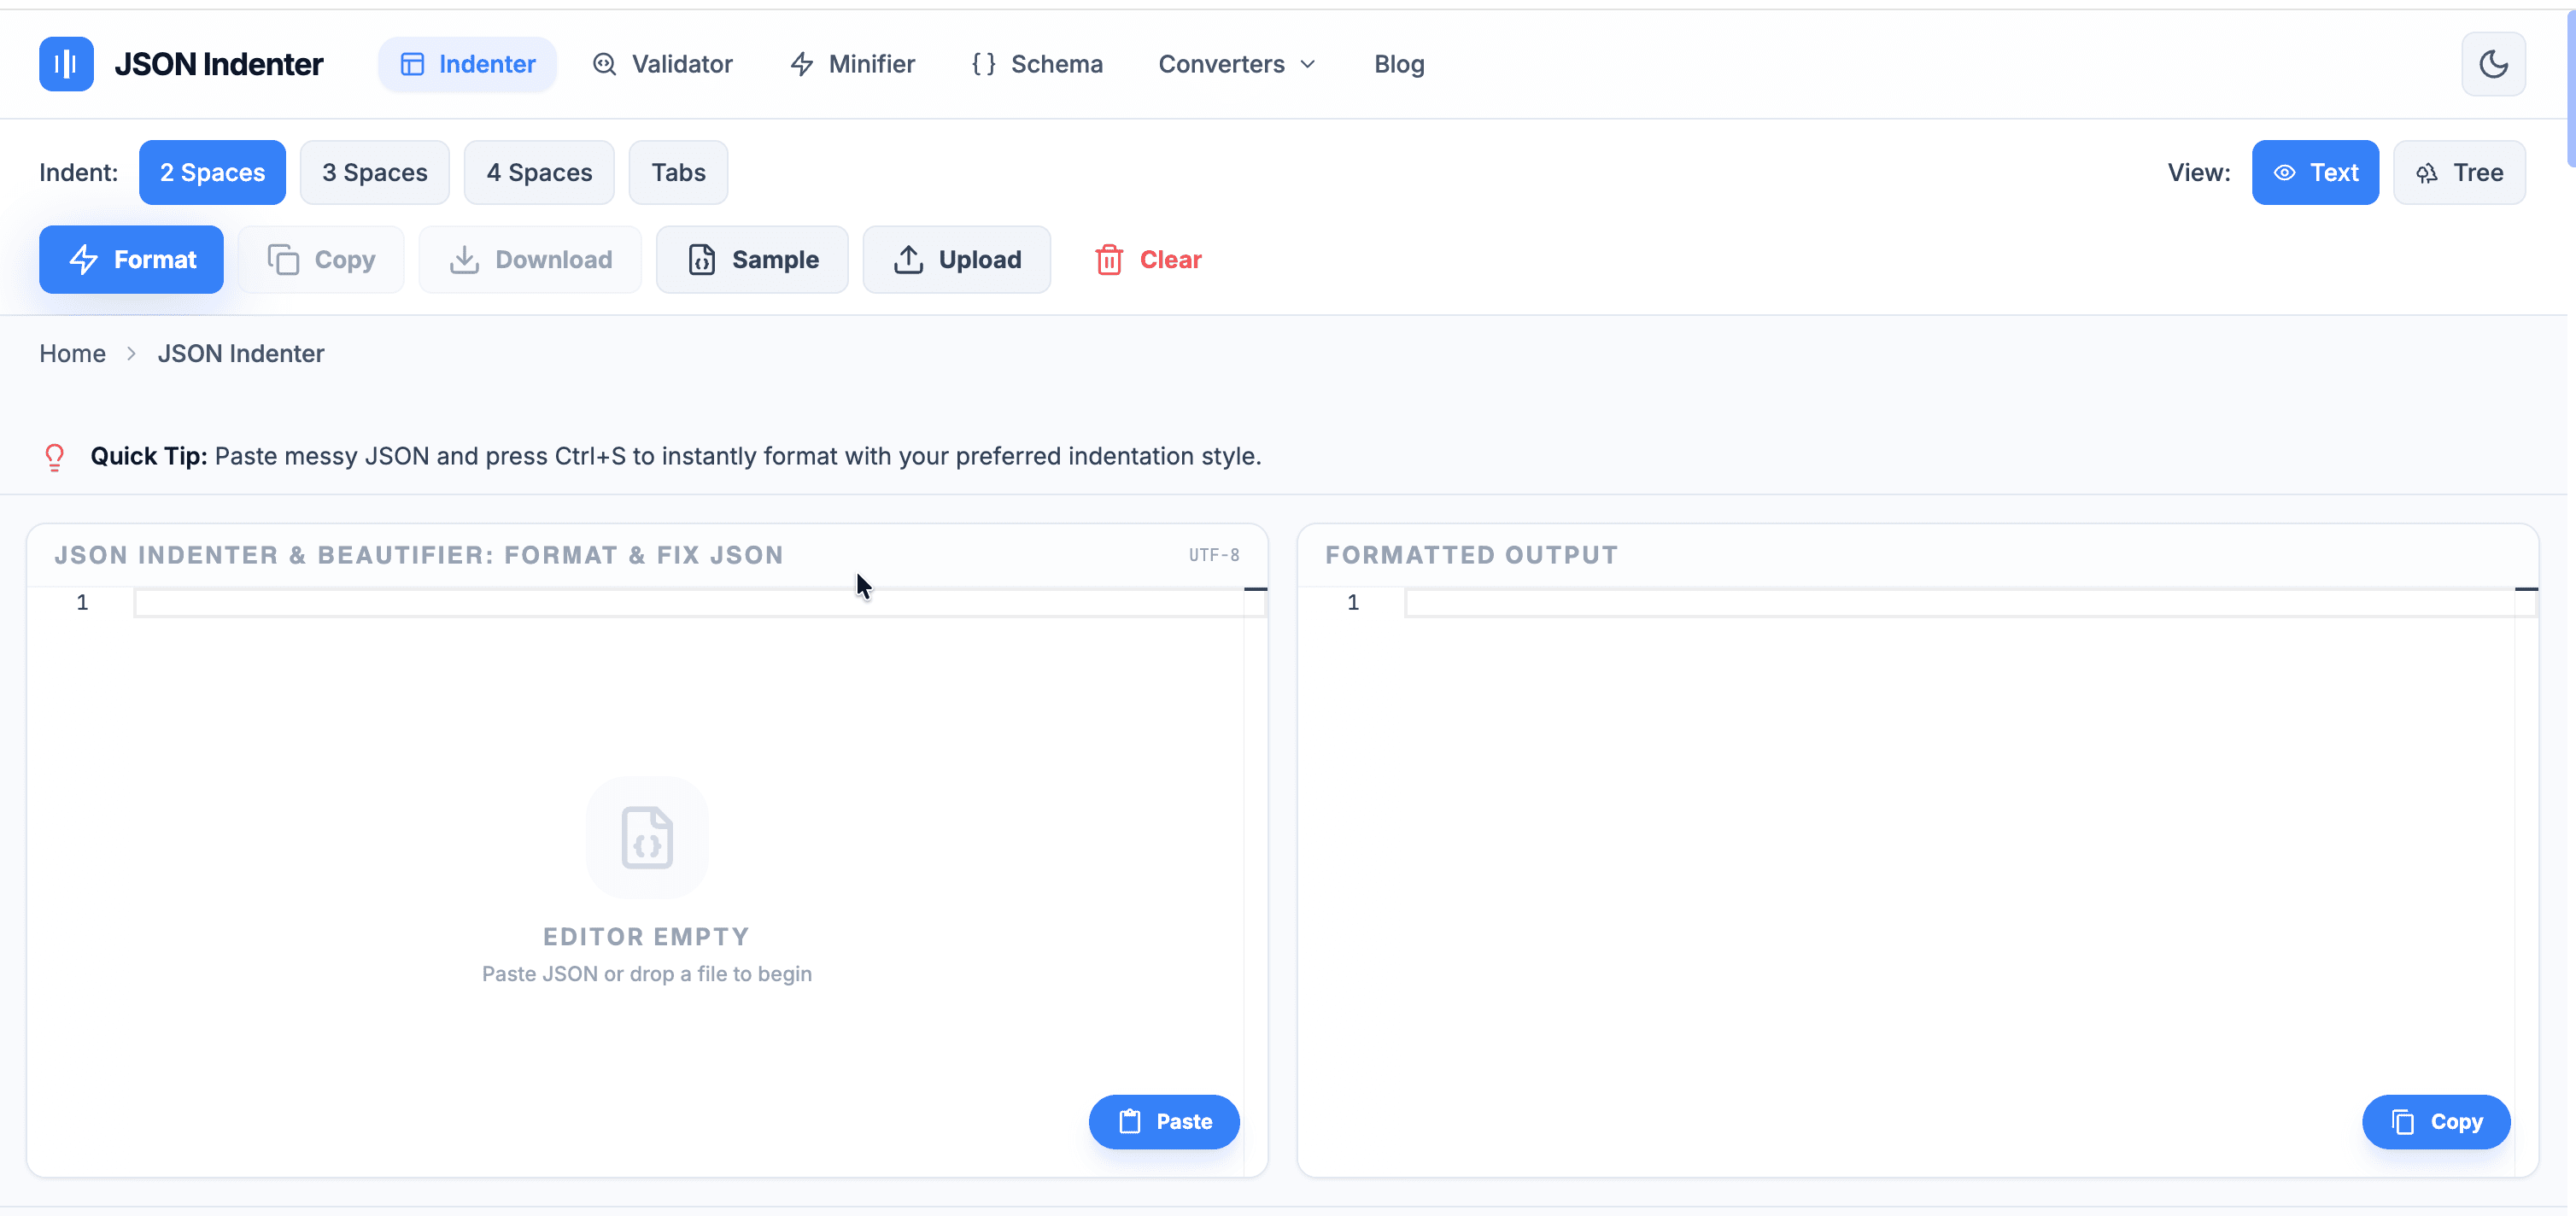Switch to the Indenter tab
This screenshot has height=1216, width=2576.
[x=467, y=63]
